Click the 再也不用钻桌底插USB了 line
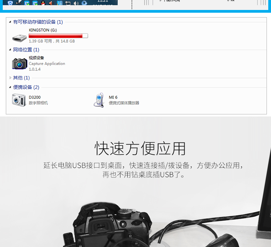Image resolution: width=271 pixels, height=247 pixels. pos(144,175)
